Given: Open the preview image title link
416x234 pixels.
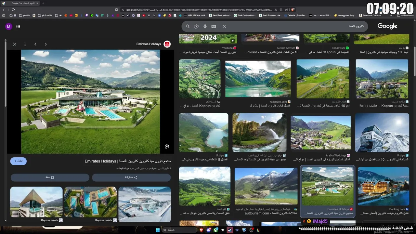Looking at the screenshot, I should [128, 161].
